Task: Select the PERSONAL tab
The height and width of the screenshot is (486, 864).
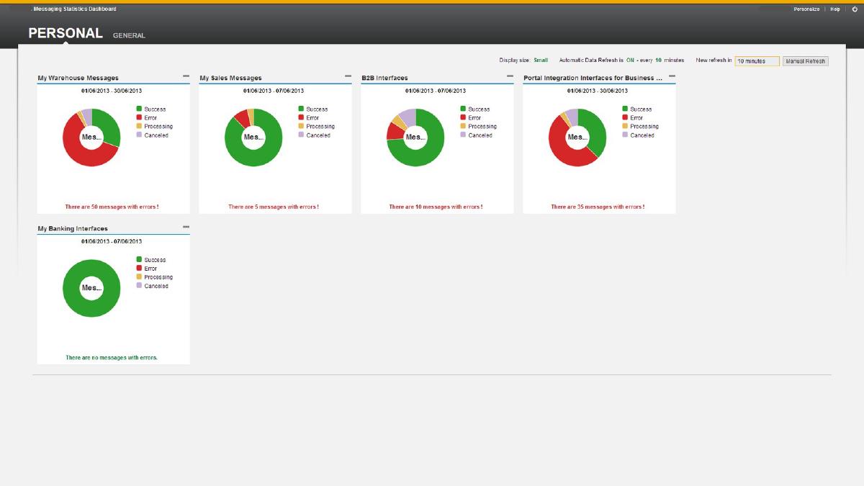Action: tap(66, 34)
